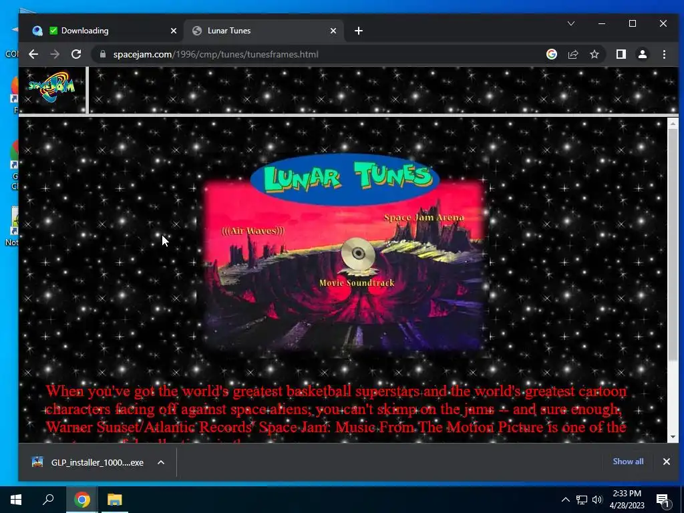Screen dimensions: 684x513
Task: View site info via lock icon
Action: coord(103,54)
